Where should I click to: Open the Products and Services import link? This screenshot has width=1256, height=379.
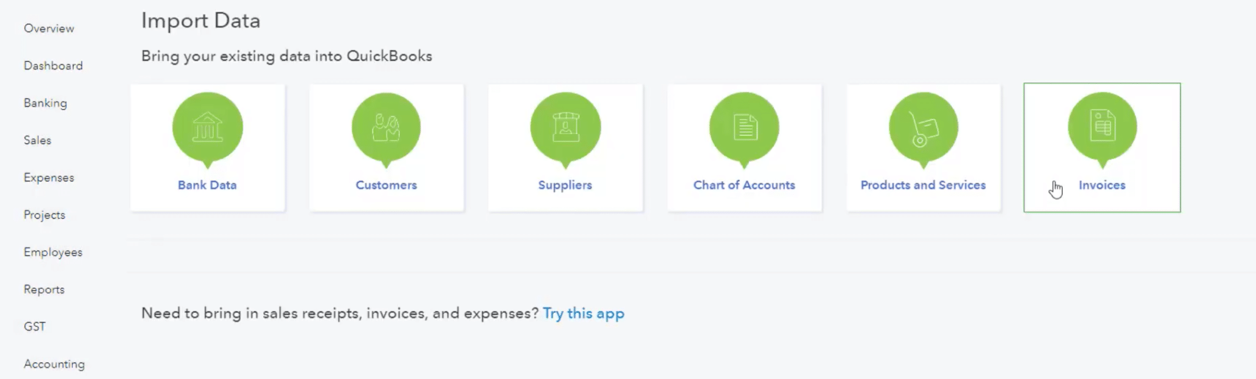(923, 185)
